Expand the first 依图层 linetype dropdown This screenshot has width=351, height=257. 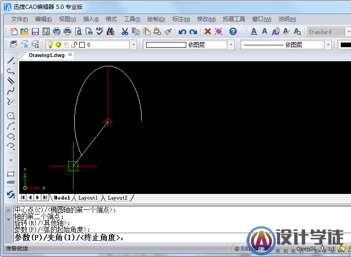(x=231, y=45)
